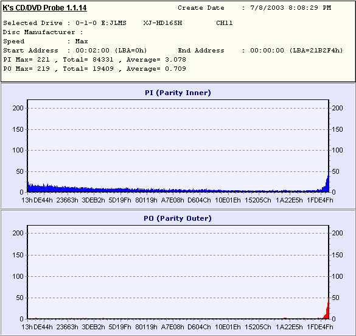Click the 200 gridline label on PI chart
The height and width of the screenshot is (336, 356).
coord(18,108)
